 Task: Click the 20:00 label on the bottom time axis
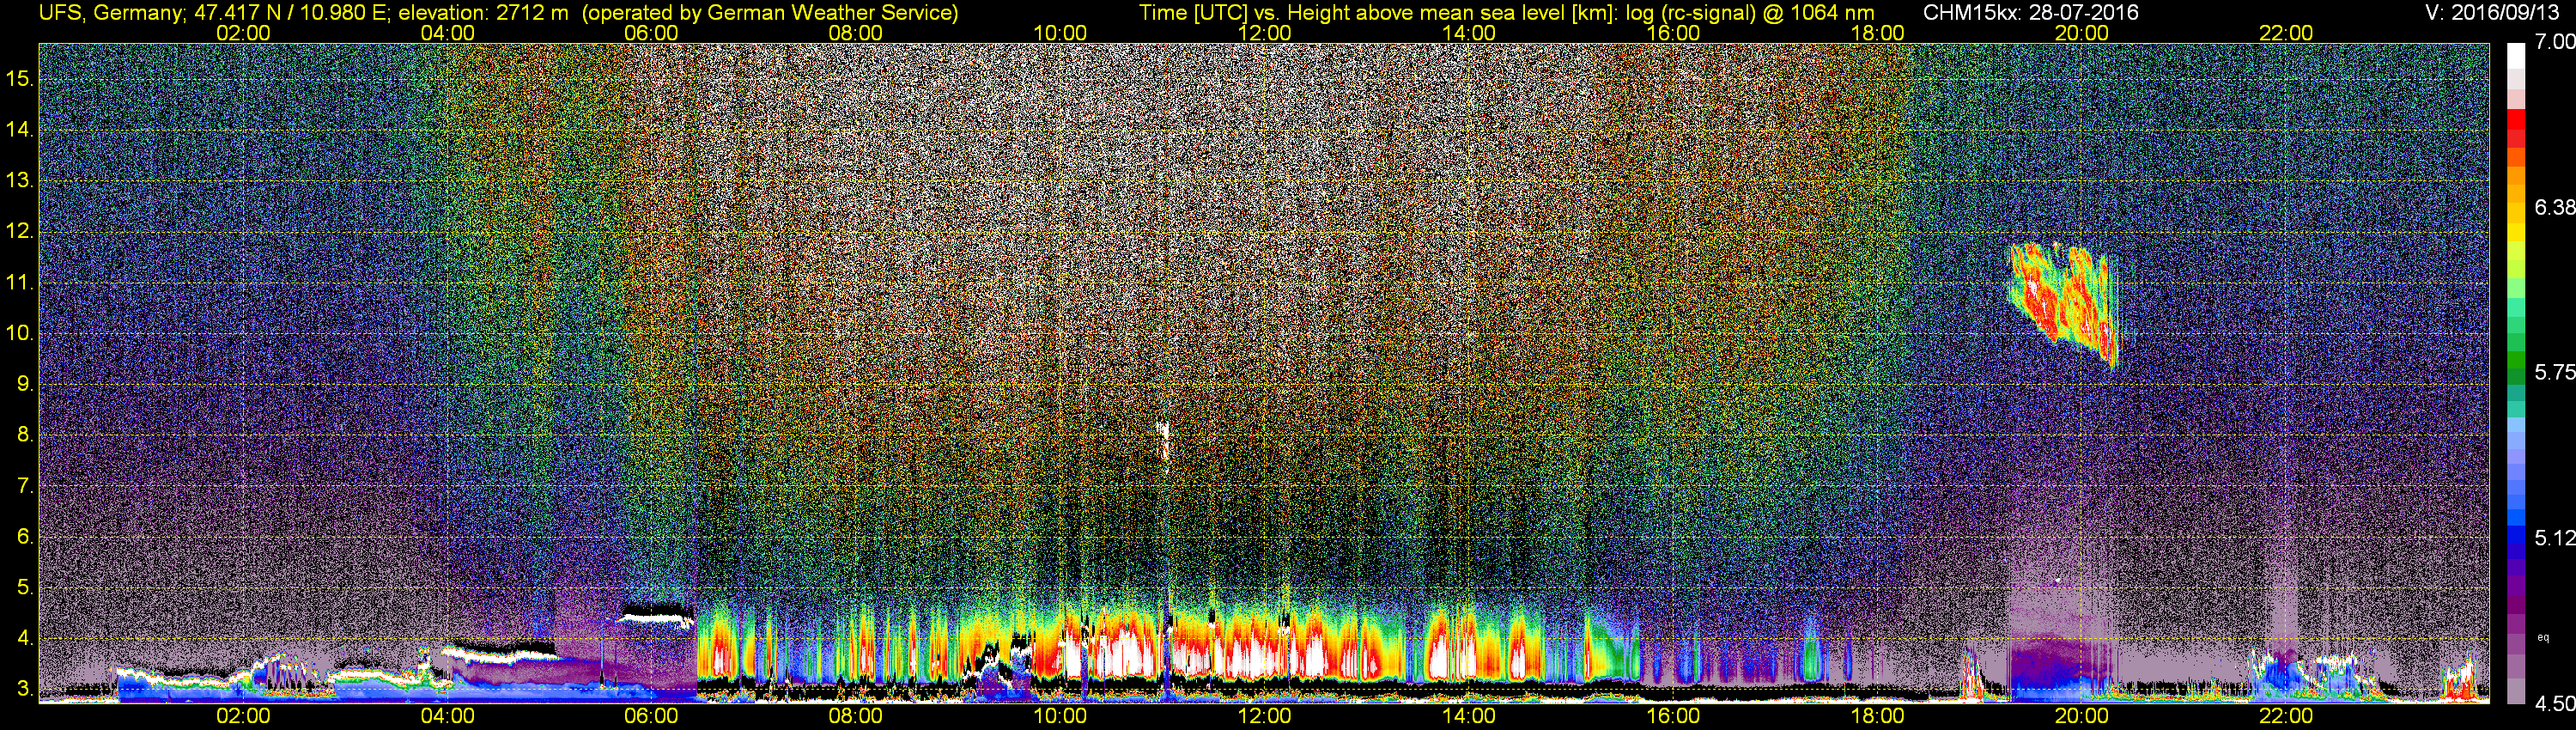[x=2082, y=716]
